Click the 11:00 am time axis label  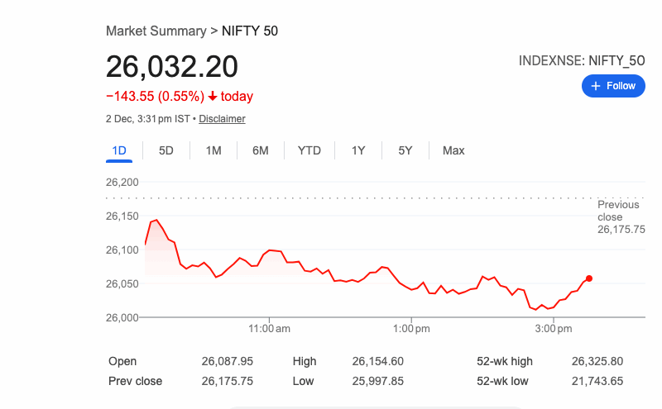tap(270, 329)
